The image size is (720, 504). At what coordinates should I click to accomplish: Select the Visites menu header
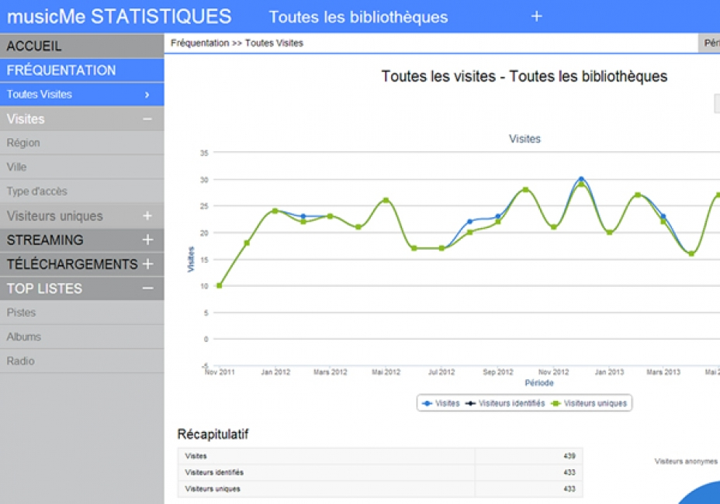(81, 119)
